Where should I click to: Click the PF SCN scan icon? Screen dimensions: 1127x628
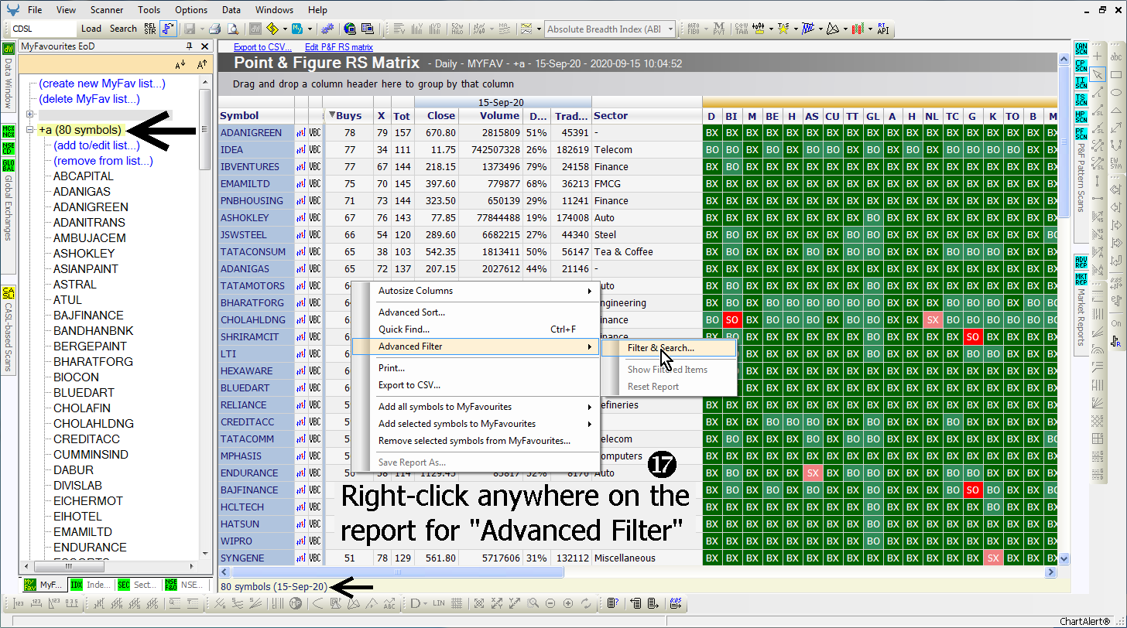click(1081, 133)
